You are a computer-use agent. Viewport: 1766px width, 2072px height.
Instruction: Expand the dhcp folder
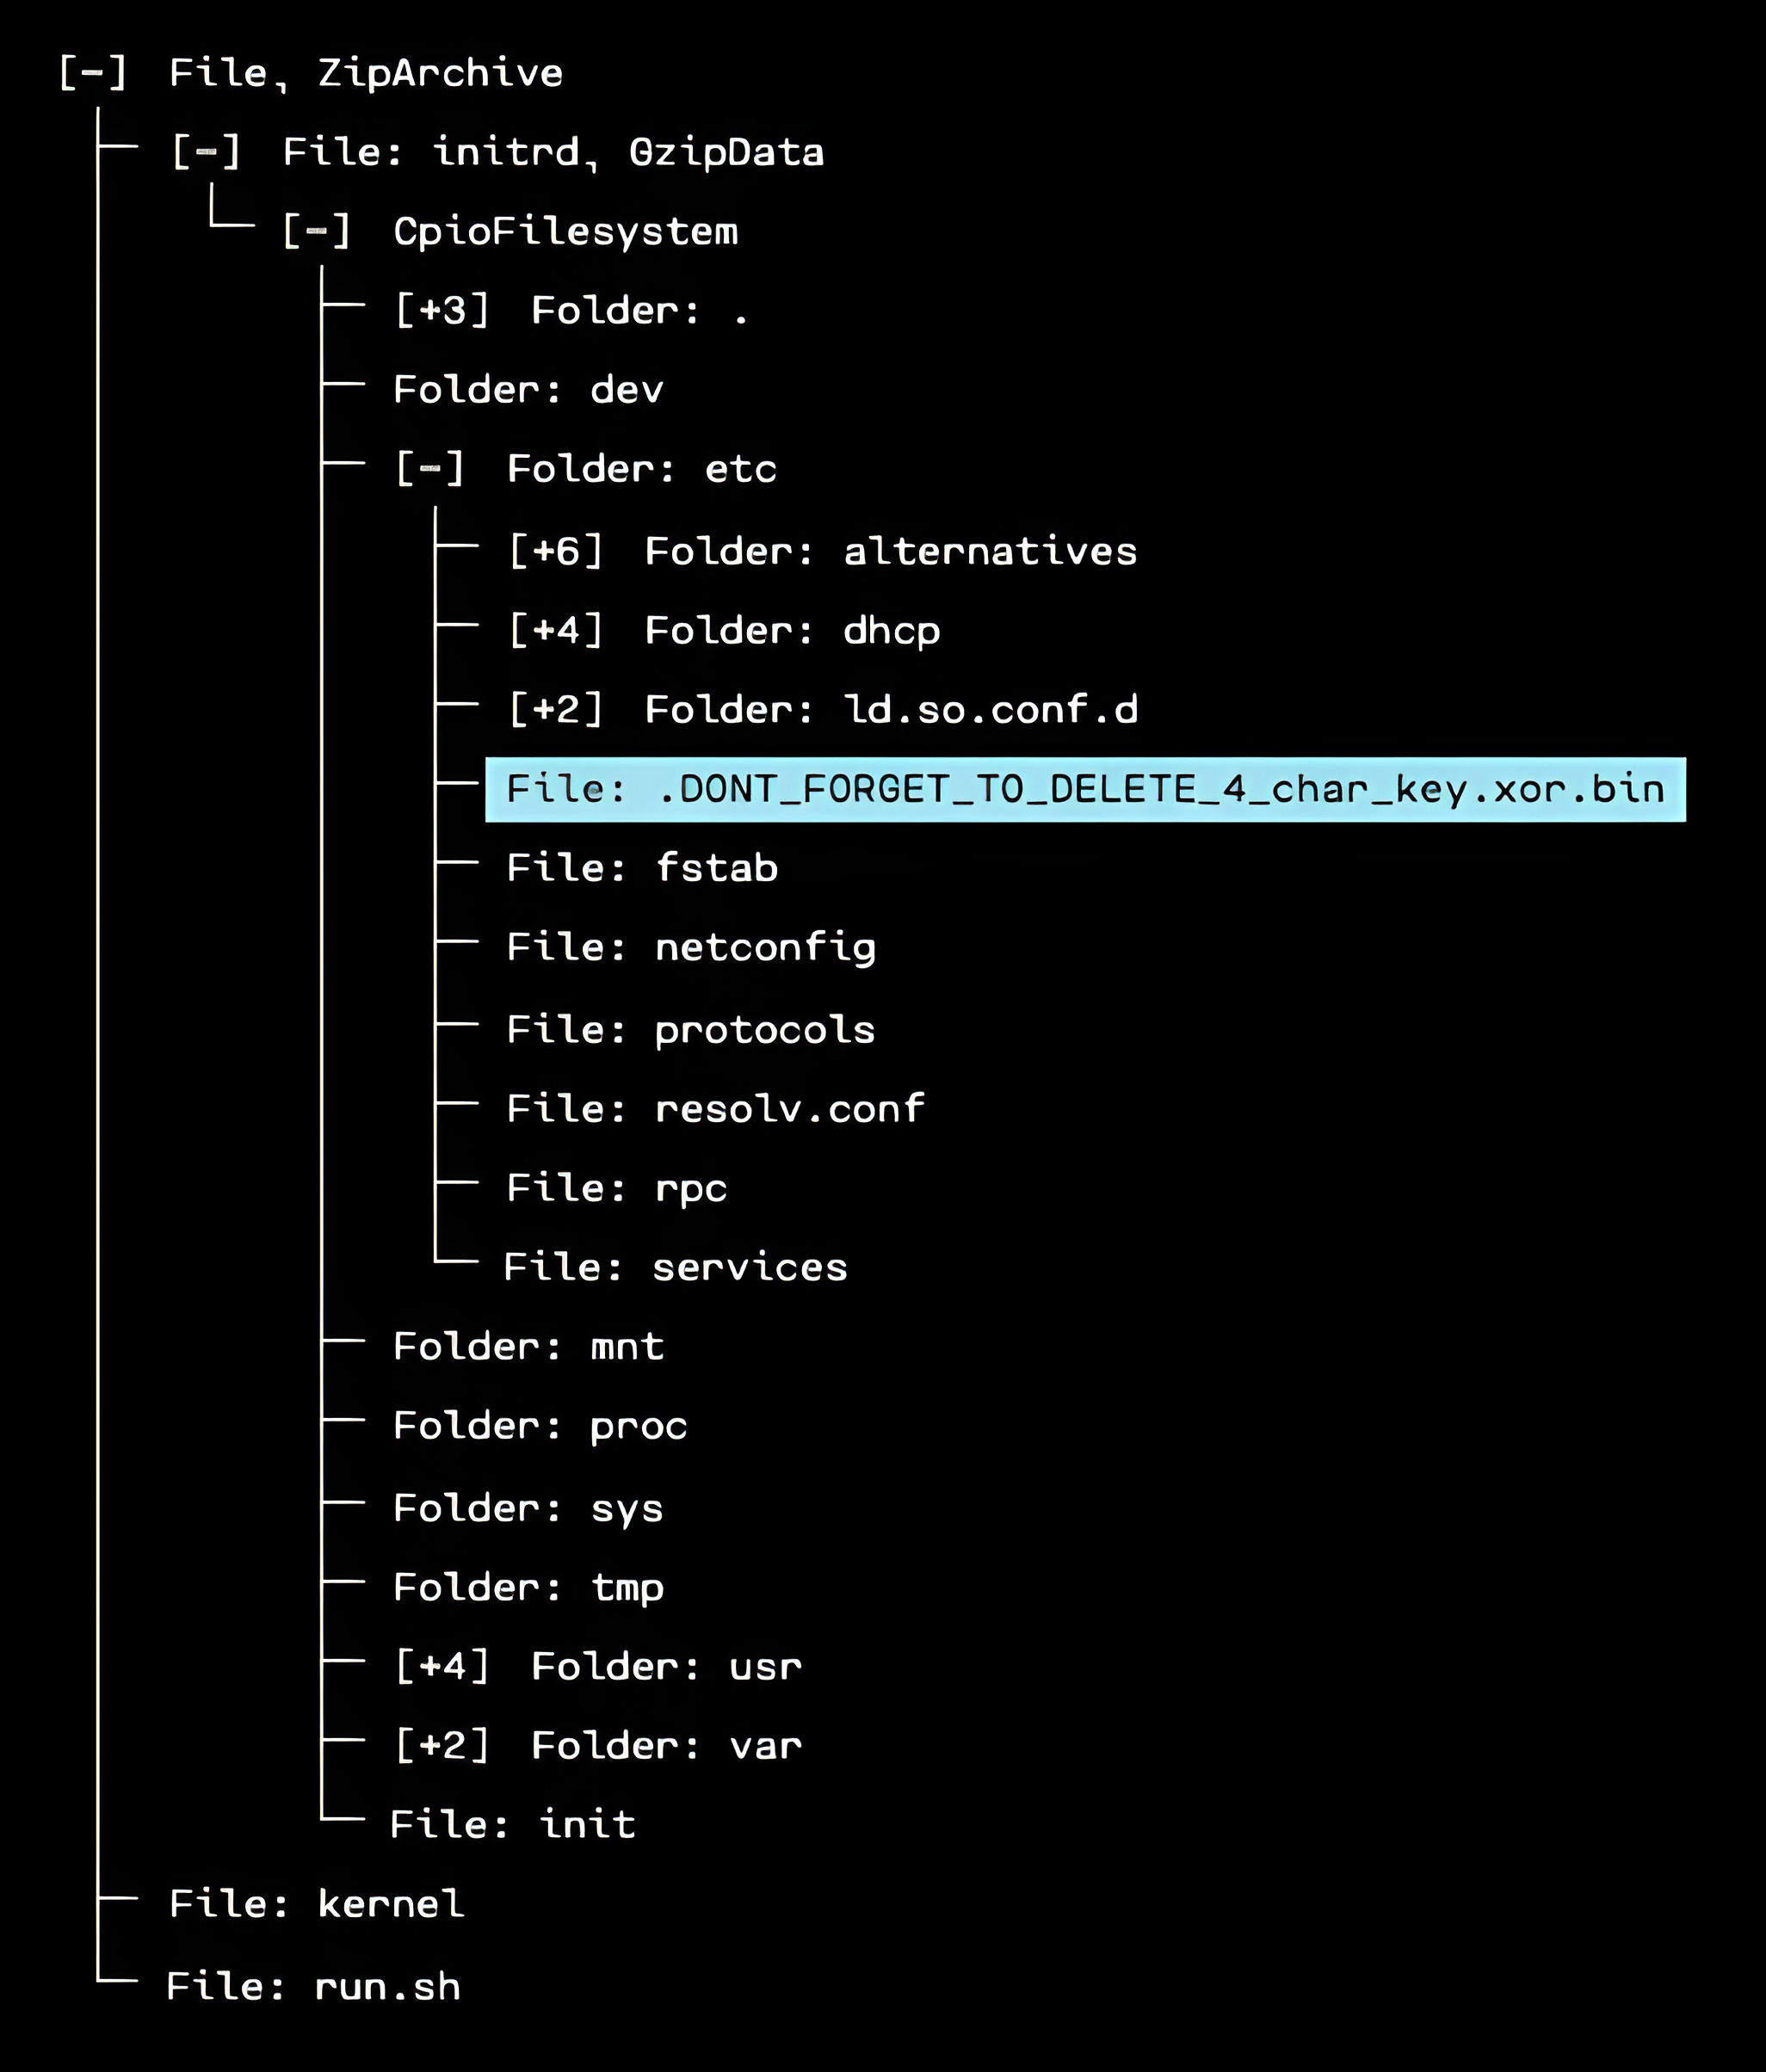(556, 630)
